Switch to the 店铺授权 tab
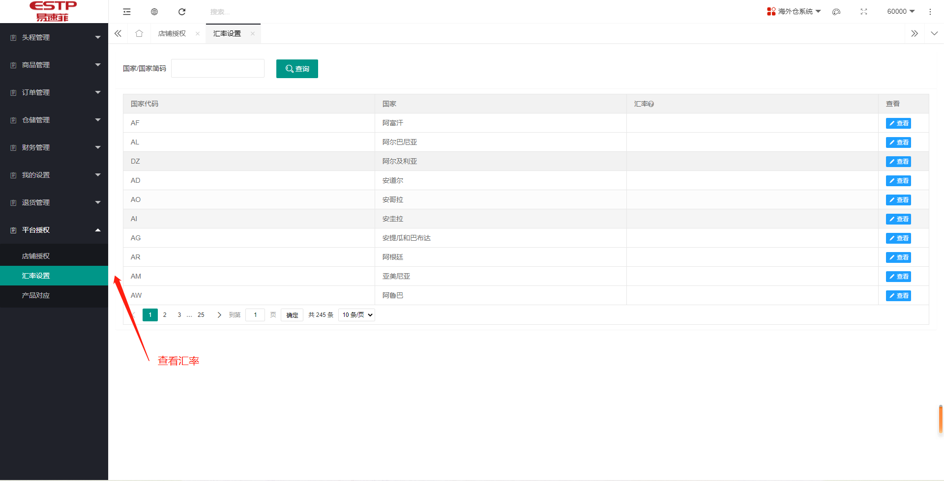This screenshot has width=944, height=481. pyautogui.click(x=172, y=33)
